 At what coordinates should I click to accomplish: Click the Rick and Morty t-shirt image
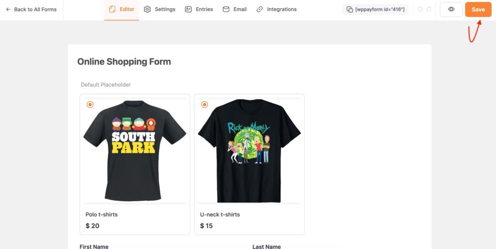pos(249,150)
